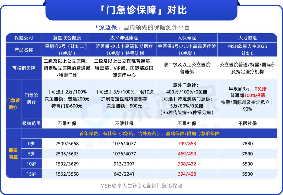Click the premium value 643/2241
The width and height of the screenshot is (283, 195).
(x=124, y=174)
